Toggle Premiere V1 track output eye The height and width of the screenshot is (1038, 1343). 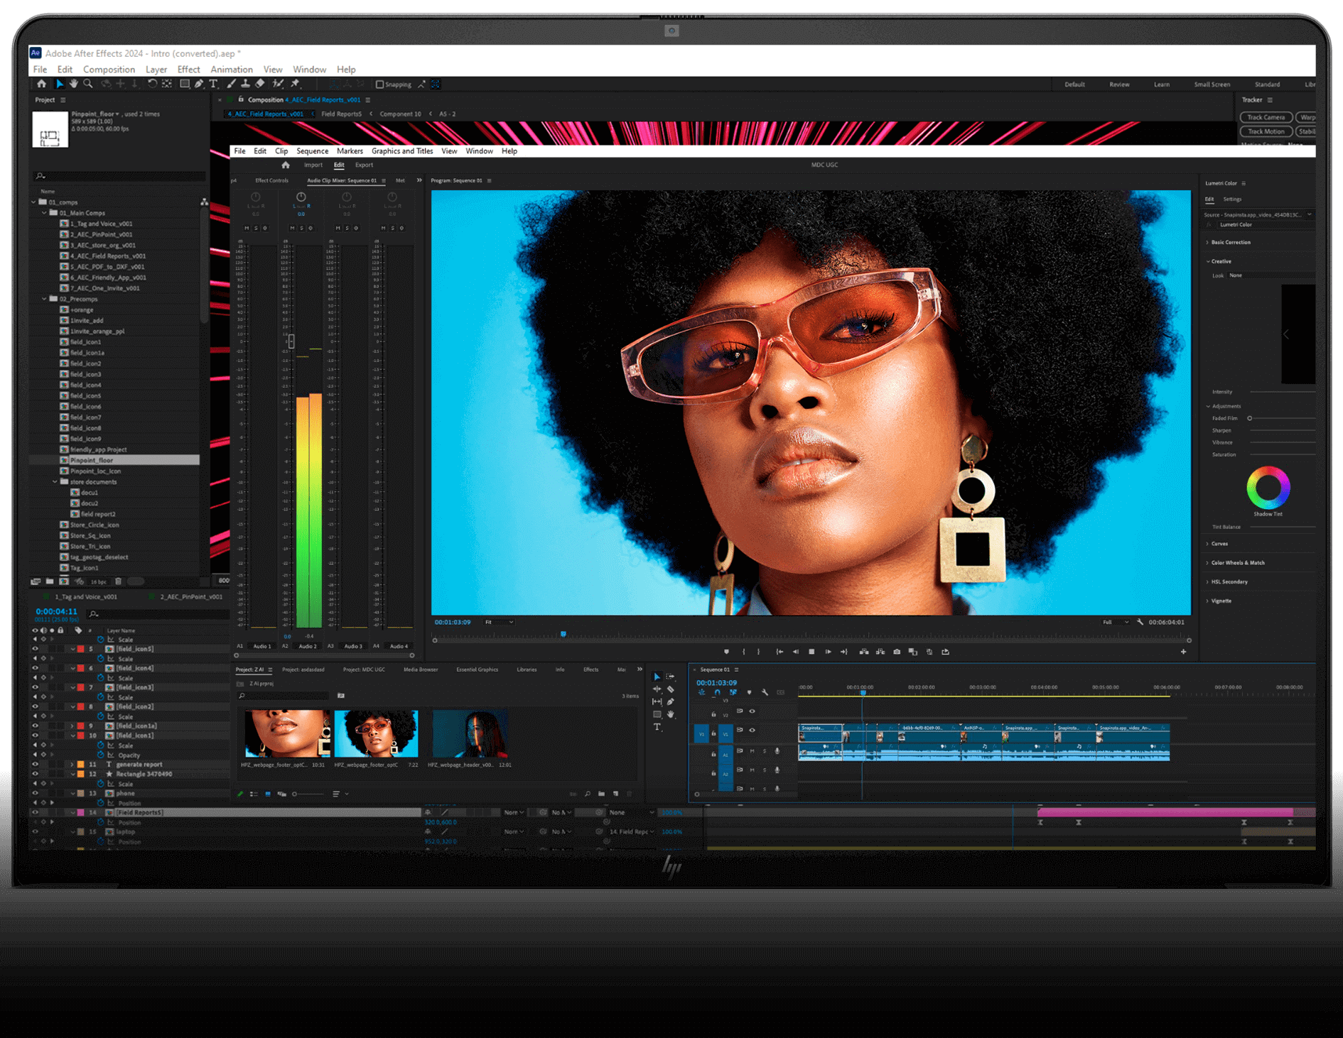(x=752, y=730)
